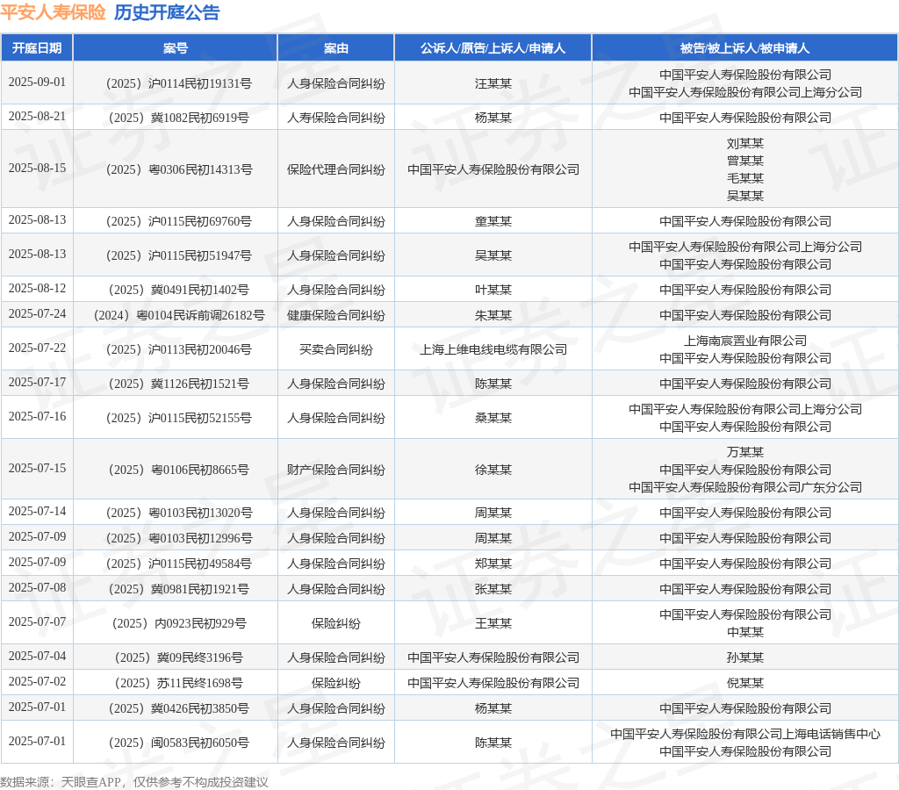This screenshot has height=790, width=899.
Task: Click plaintiff cell 汪某某
Action: point(493,83)
